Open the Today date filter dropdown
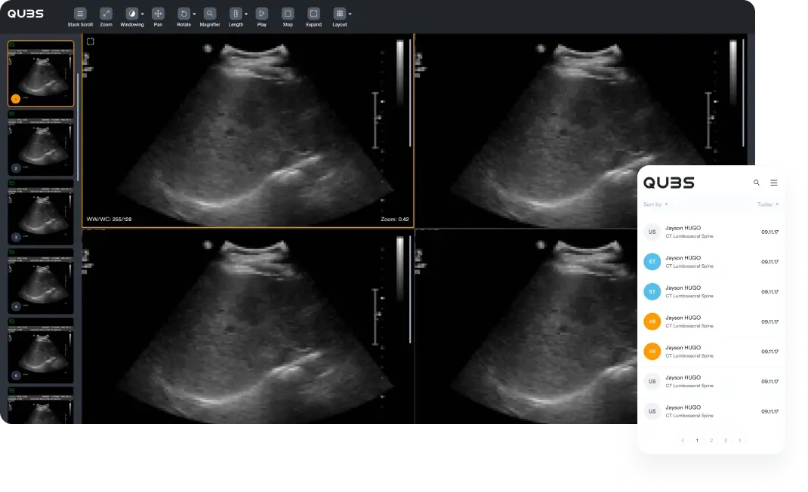The height and width of the screenshot is (492, 808). [x=767, y=204]
